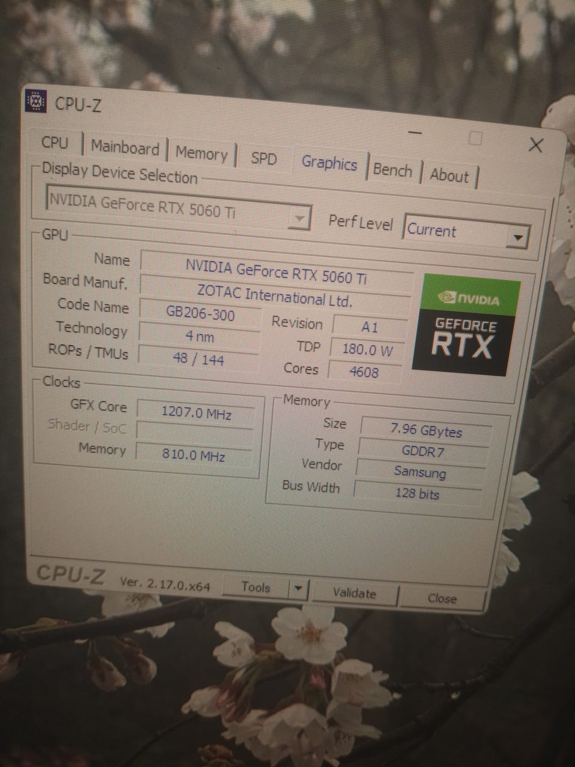The image size is (575, 767).
Task: Click the 180.0 W TDP value
Action: pos(368,349)
